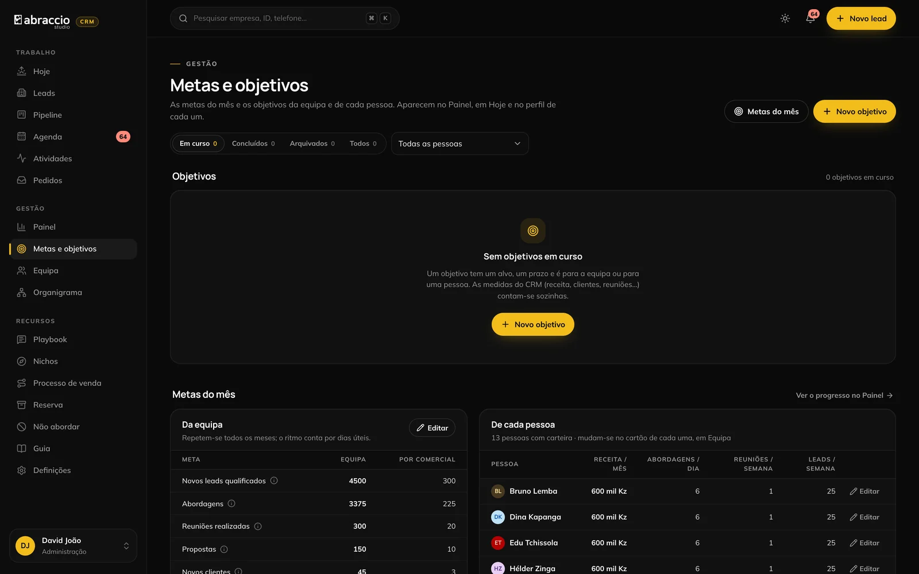This screenshot has width=919, height=574.
Task: Expand Todas as pessoas dropdown
Action: click(x=460, y=143)
